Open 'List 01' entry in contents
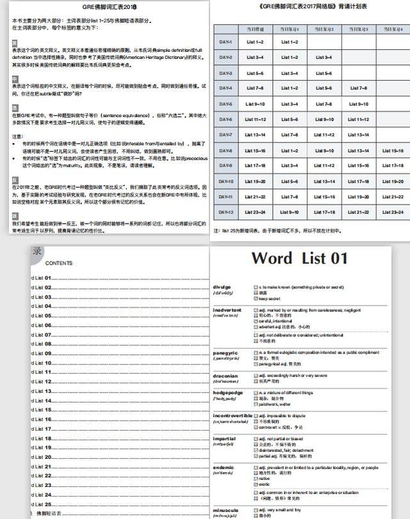Viewport: 410px width, 519px height. click(x=120, y=278)
